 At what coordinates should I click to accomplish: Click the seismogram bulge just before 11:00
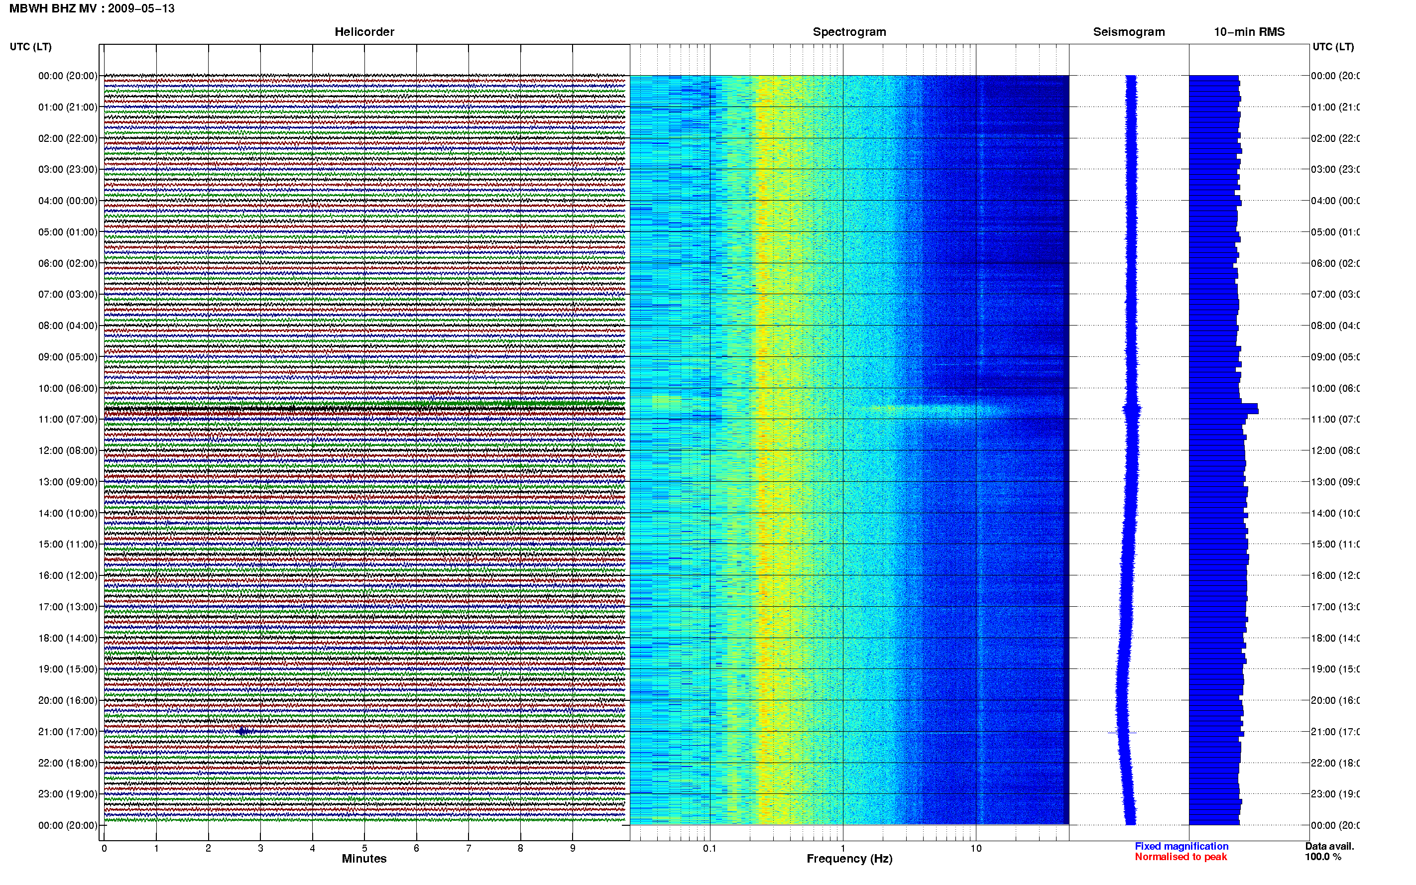tap(1132, 409)
